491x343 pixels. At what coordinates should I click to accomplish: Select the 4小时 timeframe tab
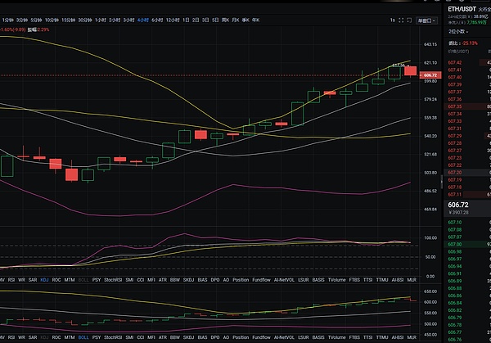pos(142,20)
